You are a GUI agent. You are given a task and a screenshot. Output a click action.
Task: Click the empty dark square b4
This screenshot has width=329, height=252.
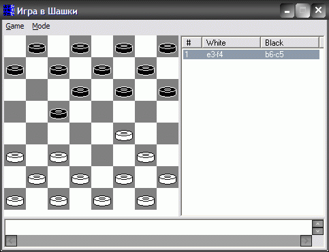pyautogui.click(x=37, y=133)
